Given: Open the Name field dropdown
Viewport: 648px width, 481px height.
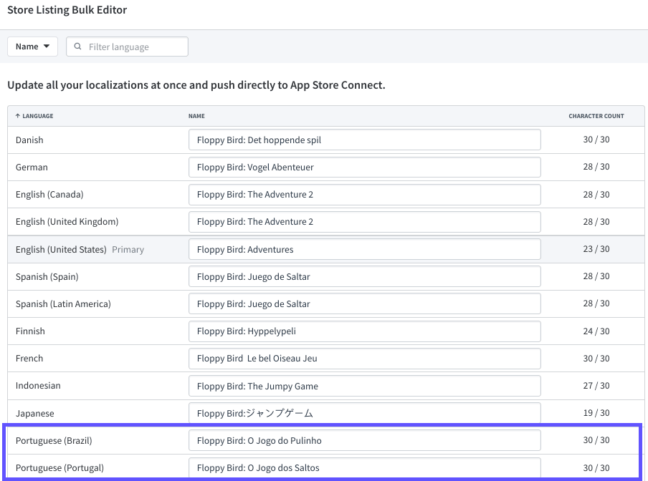Looking at the screenshot, I should [x=32, y=47].
